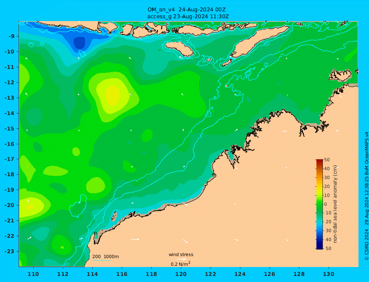Click the cyan contour legend line under "200 1000m"
The image size is (369, 282).
pyautogui.click(x=101, y=261)
